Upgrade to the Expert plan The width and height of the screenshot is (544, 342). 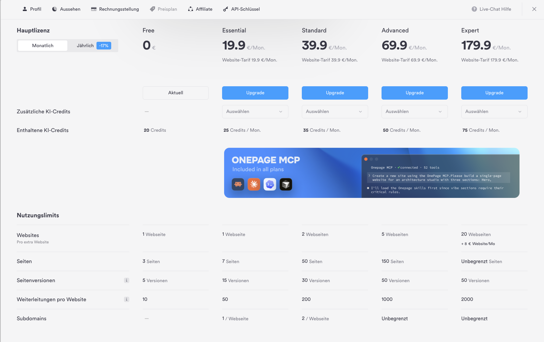point(494,93)
